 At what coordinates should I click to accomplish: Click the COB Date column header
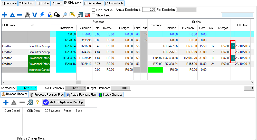coord(242,25)
